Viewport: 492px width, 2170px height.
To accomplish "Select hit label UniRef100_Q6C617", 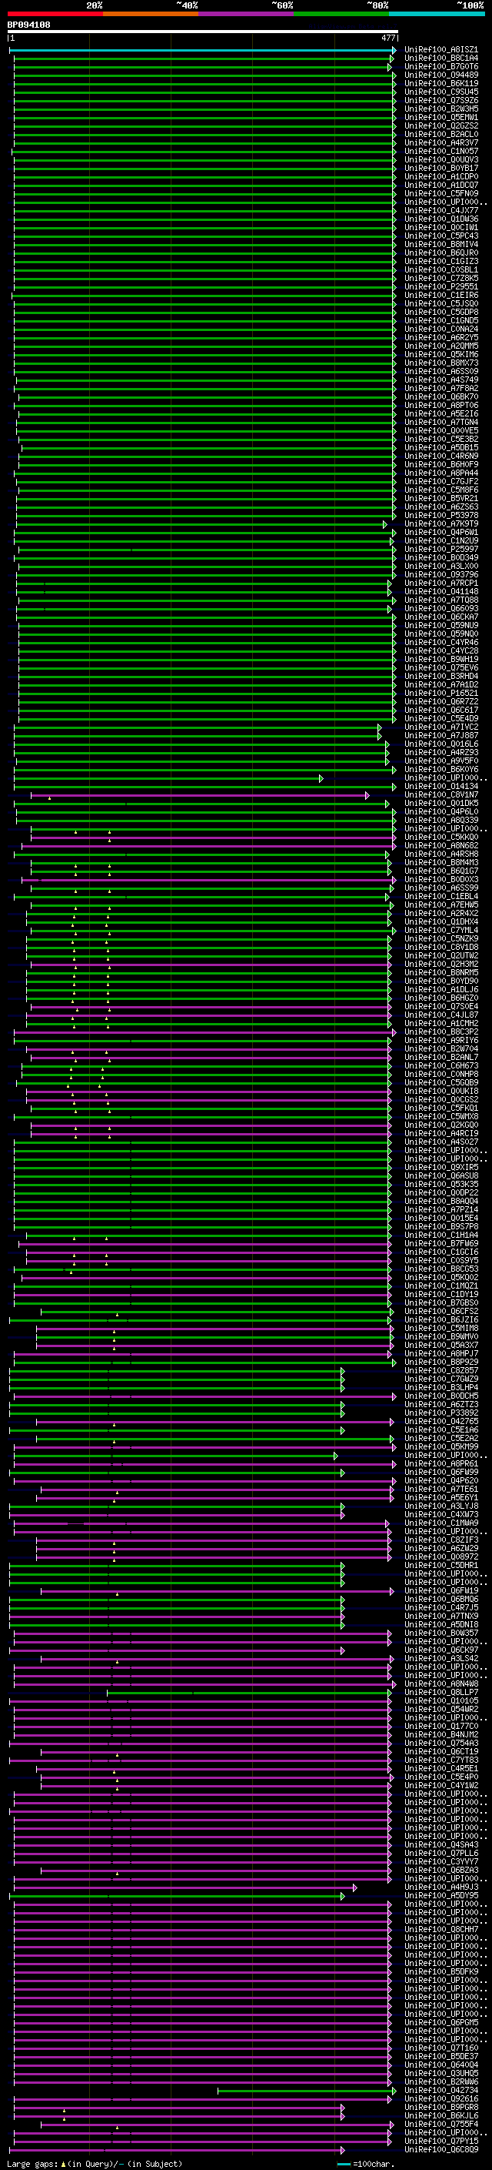I will (x=440, y=711).
